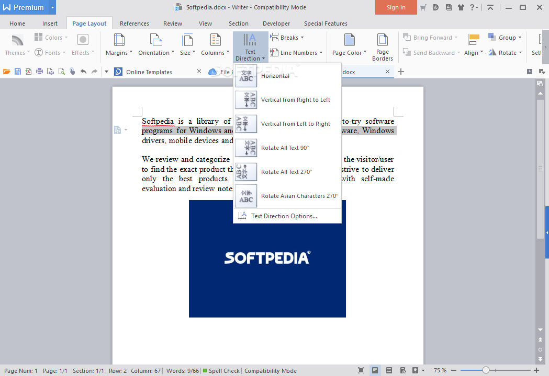The image size is (549, 376).
Task: Open the skin shirt icon
Action: (x=461, y=7)
